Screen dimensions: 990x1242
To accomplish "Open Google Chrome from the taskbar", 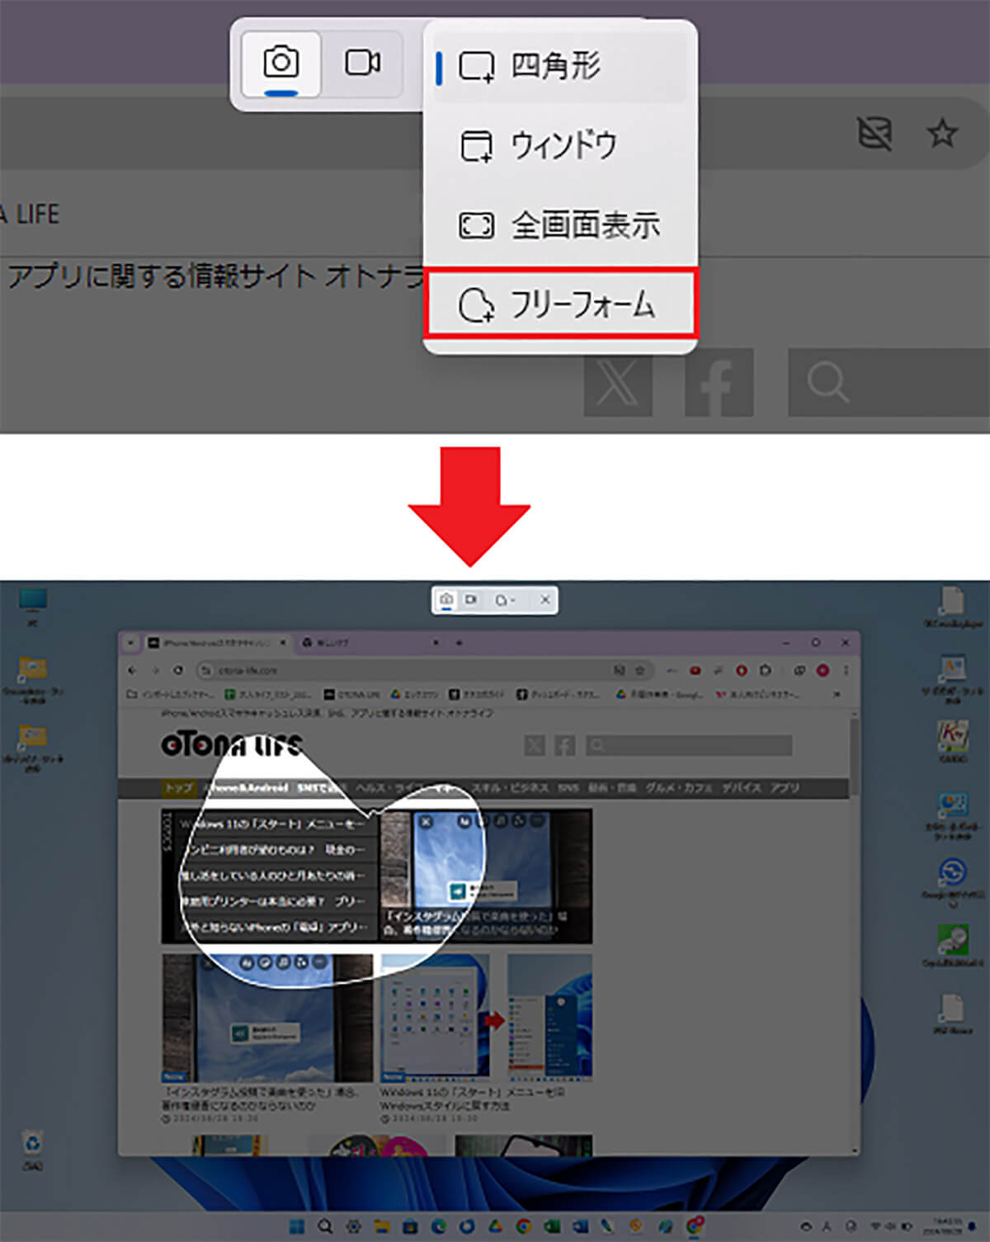I will pos(523,1226).
